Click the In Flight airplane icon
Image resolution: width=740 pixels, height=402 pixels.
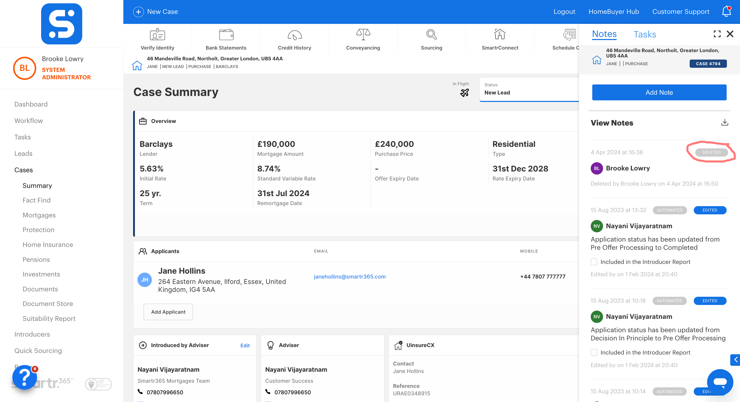(464, 92)
